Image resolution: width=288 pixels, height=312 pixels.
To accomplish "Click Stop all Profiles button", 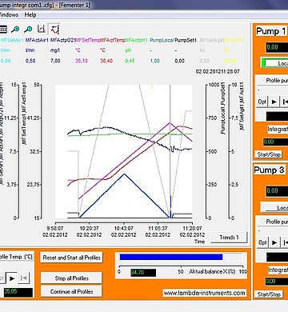I will coord(71,278).
